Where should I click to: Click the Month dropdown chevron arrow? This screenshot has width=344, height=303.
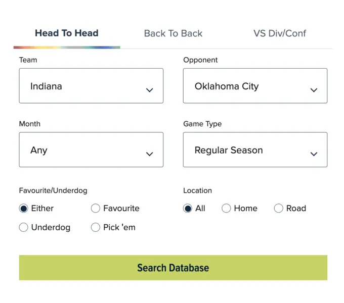pyautogui.click(x=149, y=154)
